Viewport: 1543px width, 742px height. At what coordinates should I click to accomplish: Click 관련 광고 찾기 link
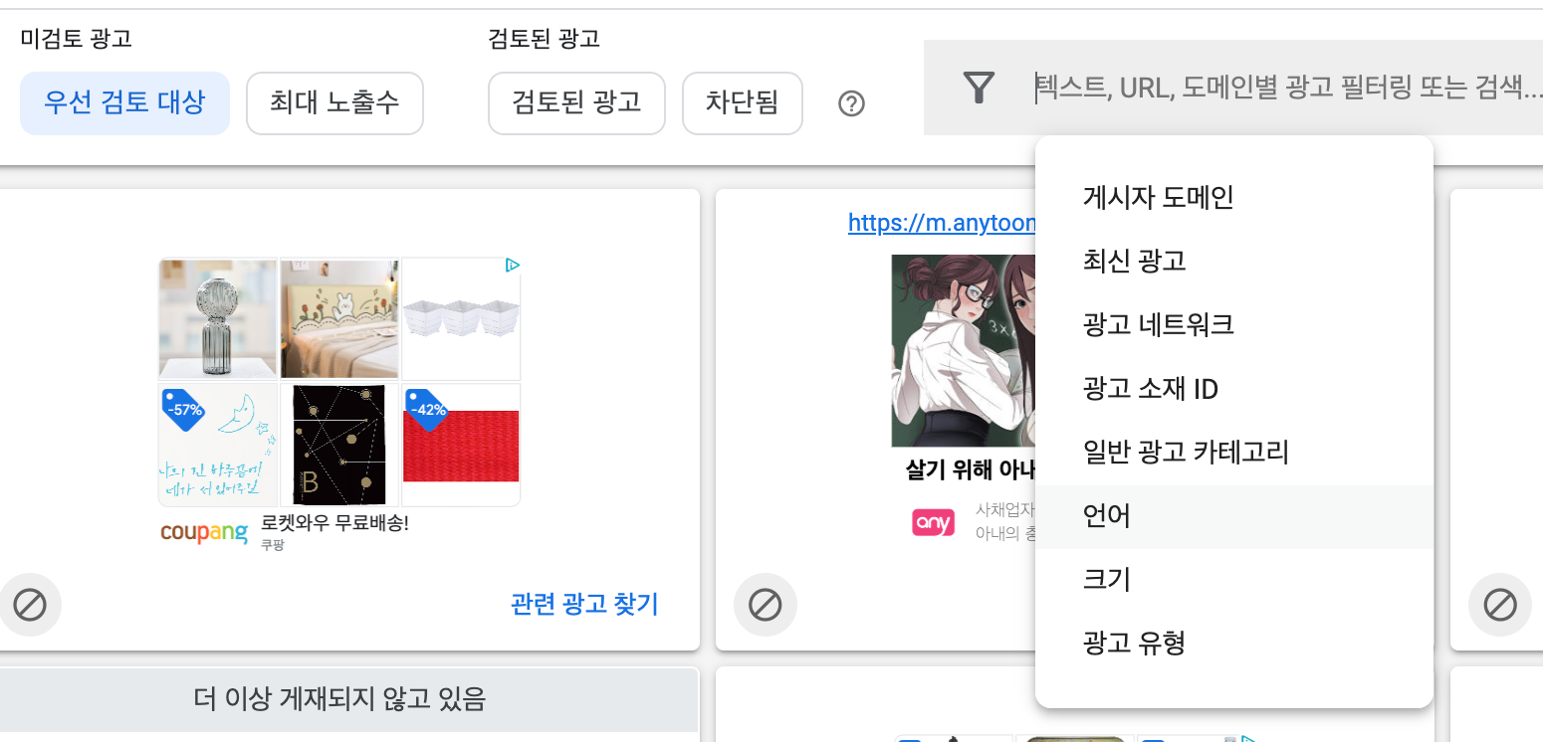(584, 604)
